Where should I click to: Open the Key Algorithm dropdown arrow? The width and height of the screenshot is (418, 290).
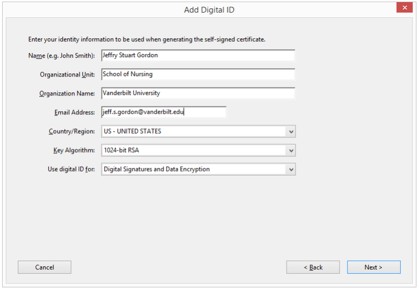click(x=291, y=151)
